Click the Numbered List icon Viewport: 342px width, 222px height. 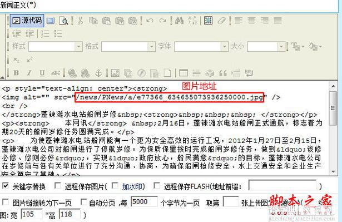coord(45,33)
